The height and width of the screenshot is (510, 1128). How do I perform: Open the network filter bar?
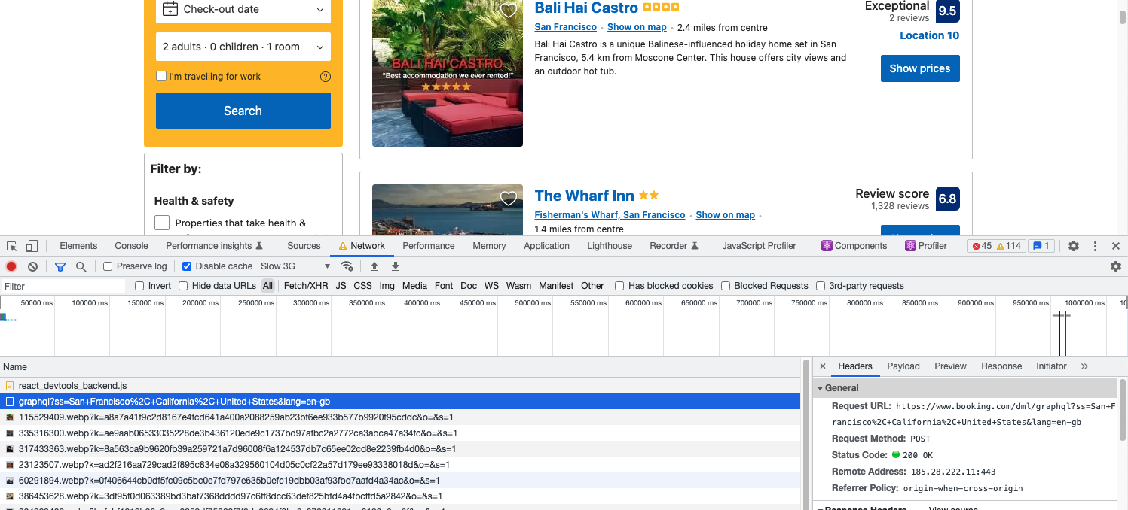(x=60, y=266)
